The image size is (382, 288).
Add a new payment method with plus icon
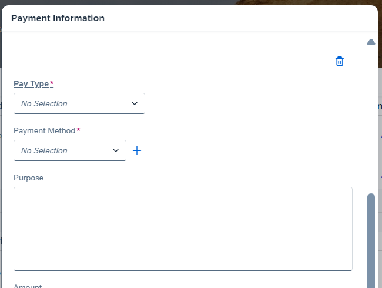[137, 150]
